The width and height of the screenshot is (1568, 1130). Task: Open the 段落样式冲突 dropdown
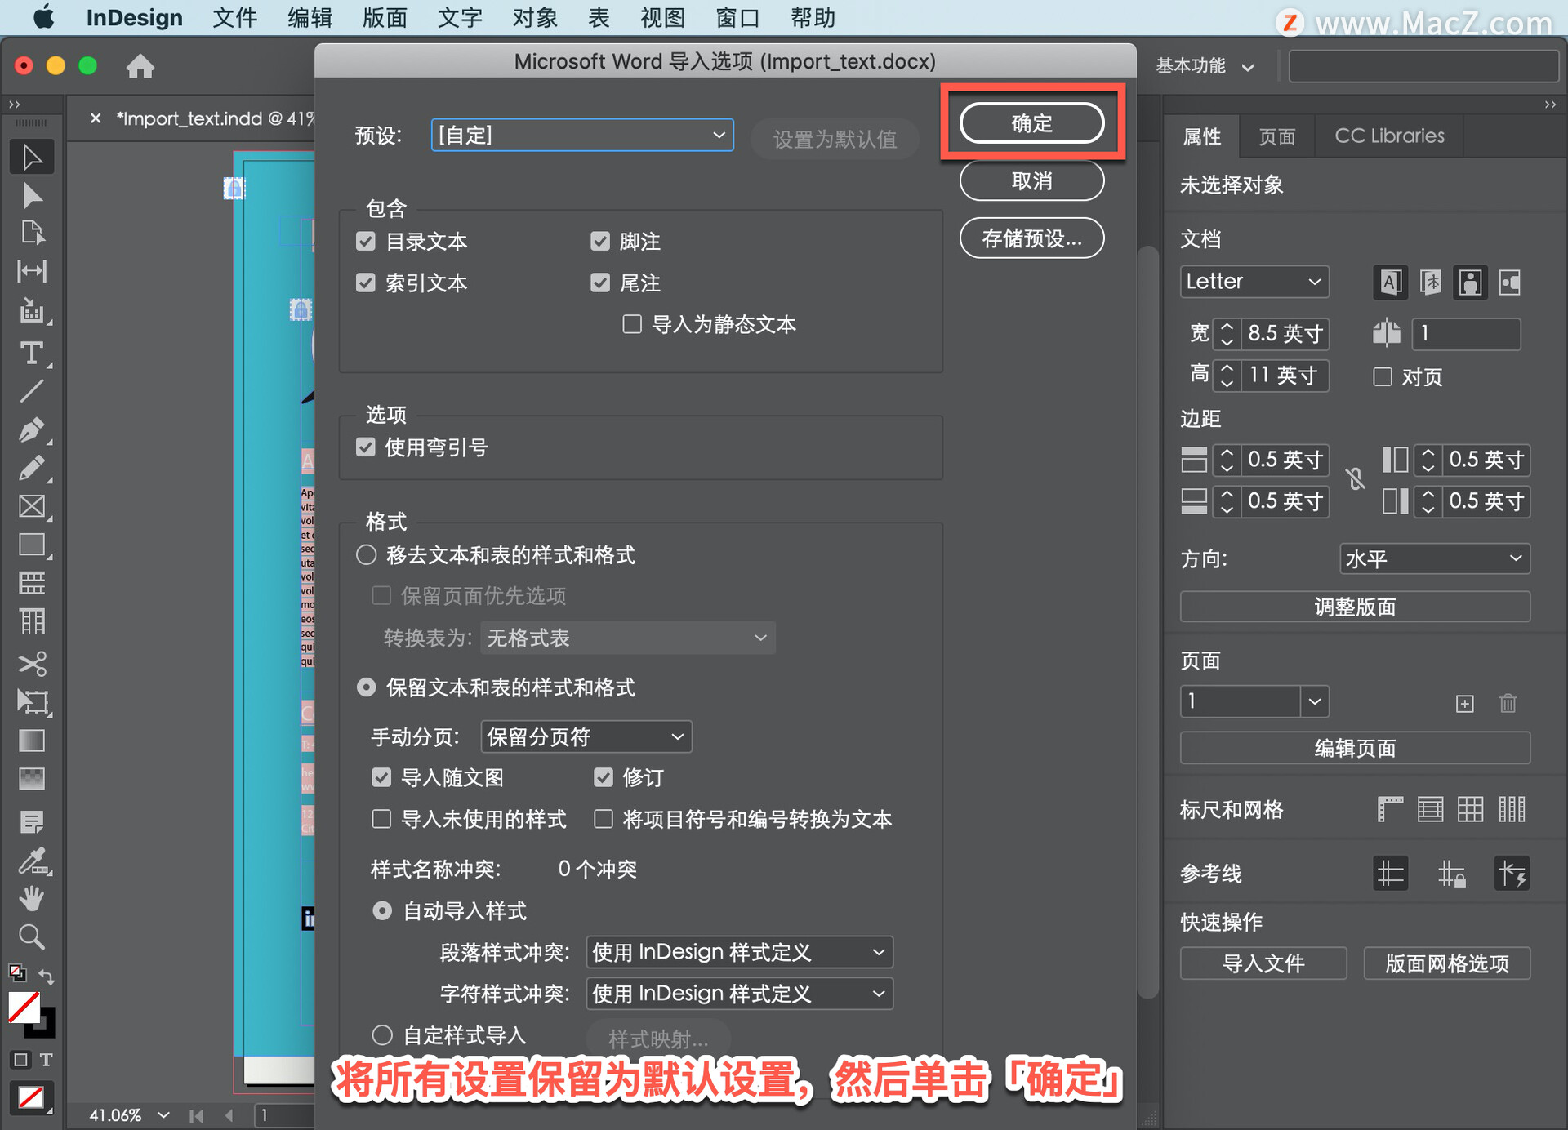[739, 952]
